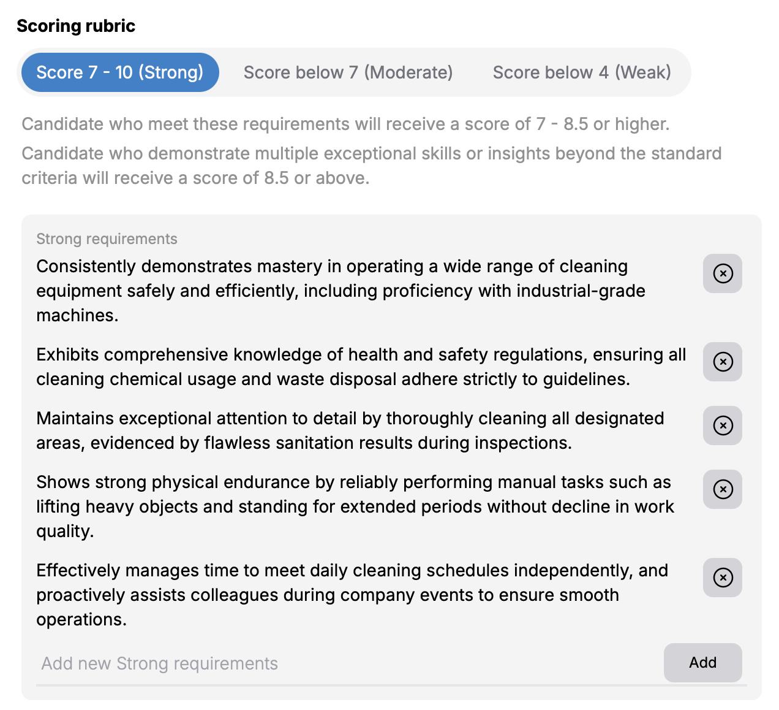779x710 pixels.
Task: Click the exceptional attention to detail requirement text
Action: [x=350, y=430]
